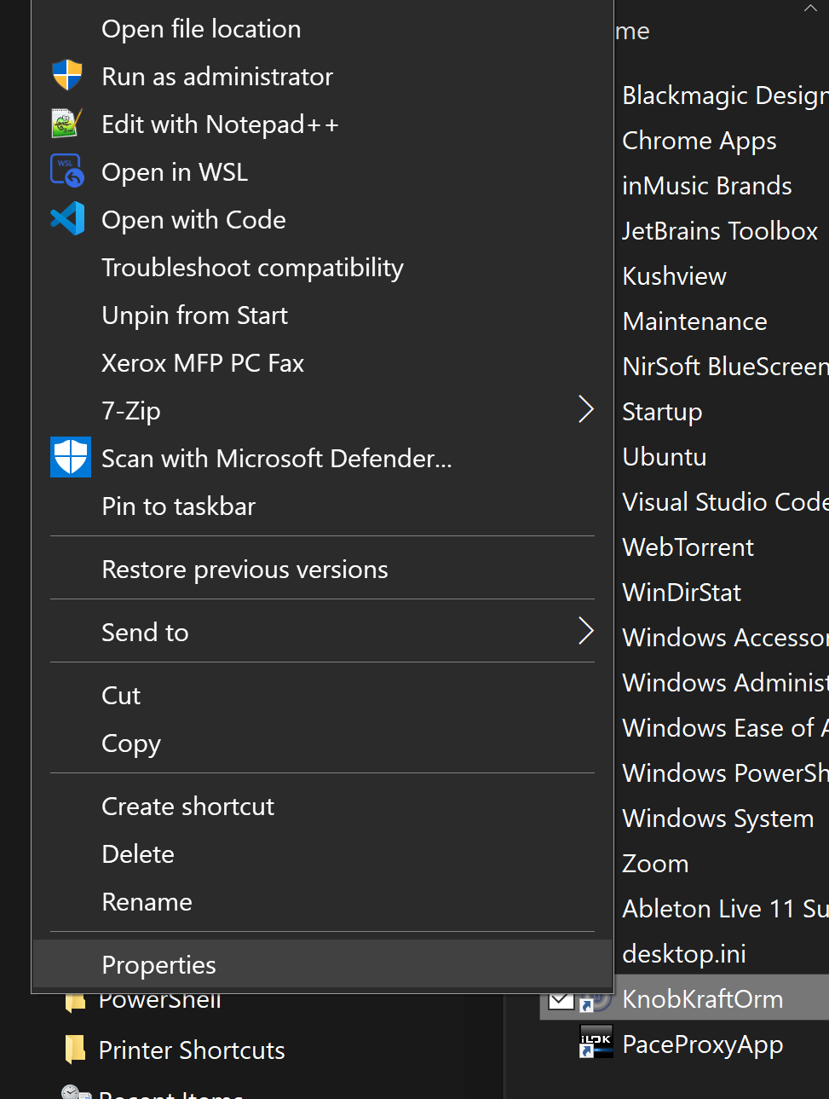
Task: Select the WinDirStat folder in list
Action: coord(682,593)
